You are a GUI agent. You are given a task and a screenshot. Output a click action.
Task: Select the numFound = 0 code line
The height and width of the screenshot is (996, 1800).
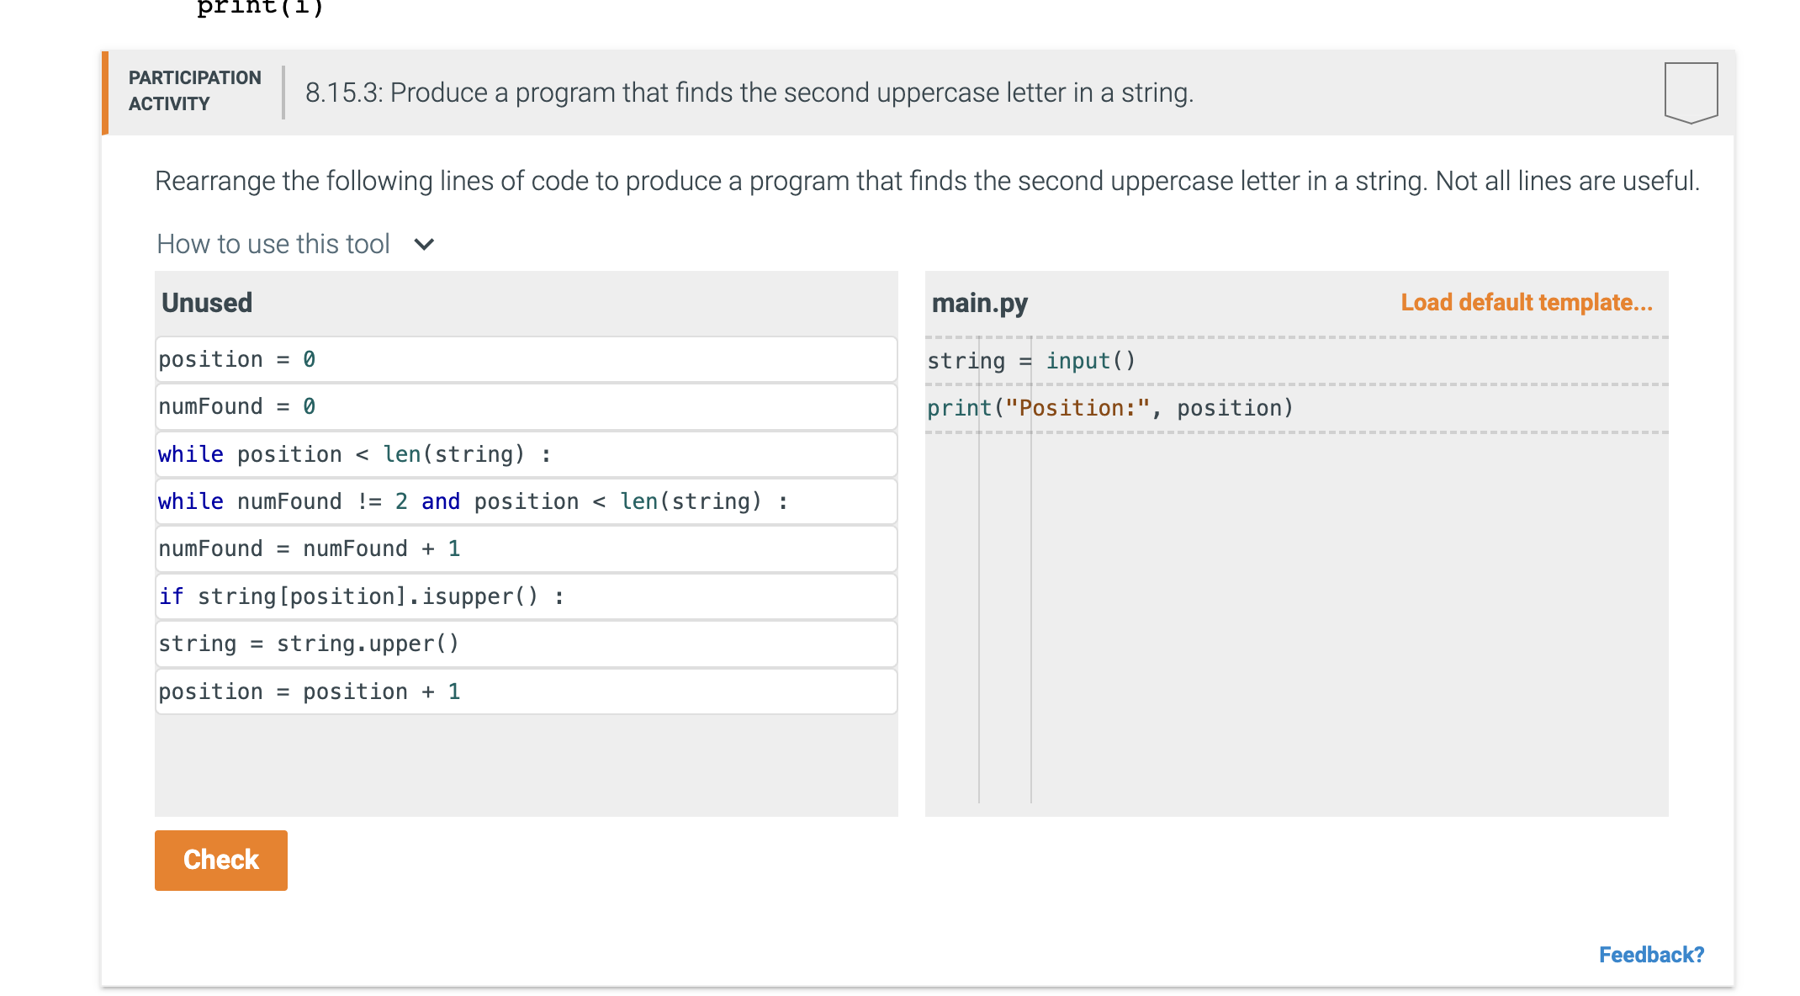[x=527, y=406]
